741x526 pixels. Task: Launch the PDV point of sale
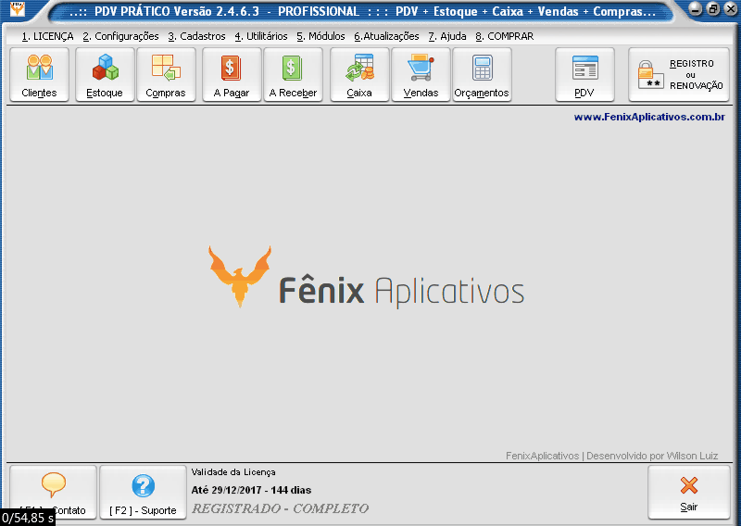pos(584,74)
